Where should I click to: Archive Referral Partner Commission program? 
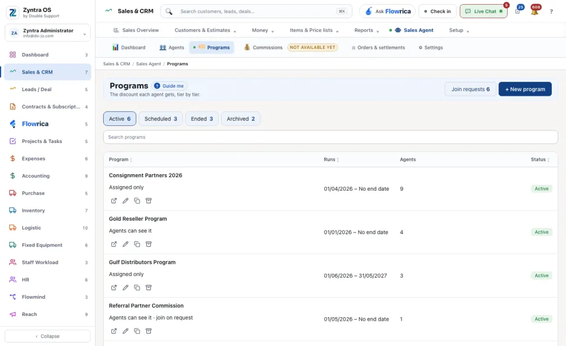pos(149,331)
